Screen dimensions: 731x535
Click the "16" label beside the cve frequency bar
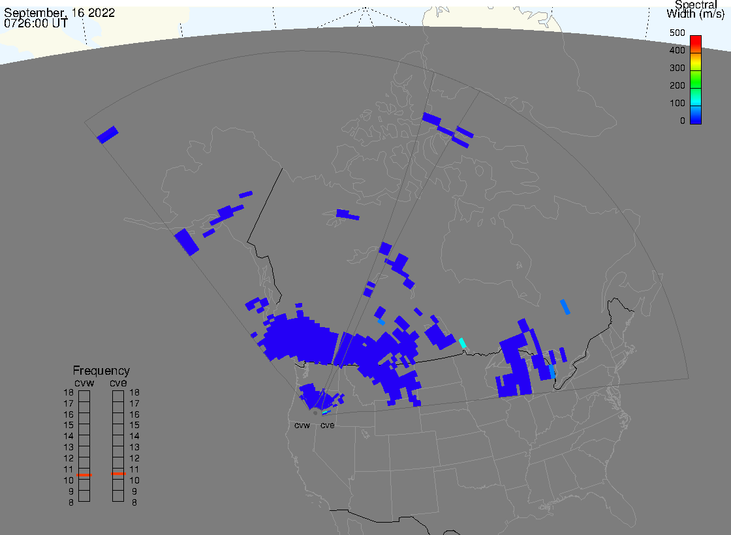point(134,414)
